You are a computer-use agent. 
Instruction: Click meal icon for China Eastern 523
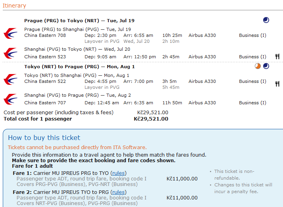coord(277,57)
